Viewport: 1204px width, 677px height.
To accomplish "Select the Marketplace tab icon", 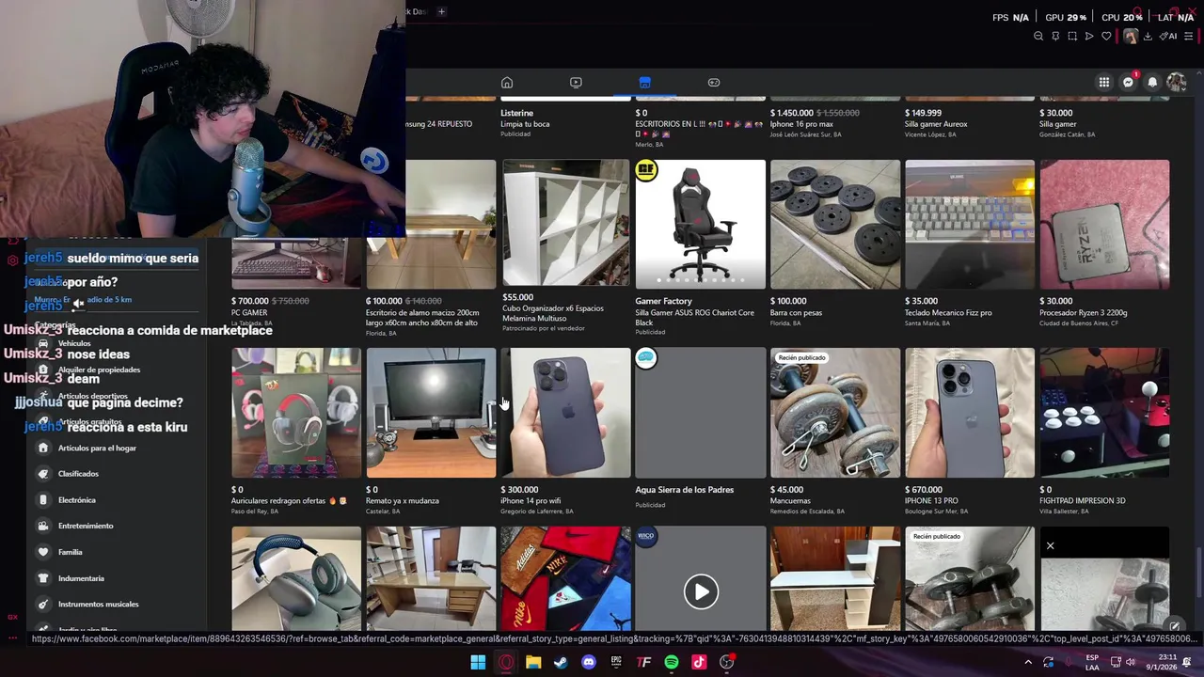I will pos(644,83).
